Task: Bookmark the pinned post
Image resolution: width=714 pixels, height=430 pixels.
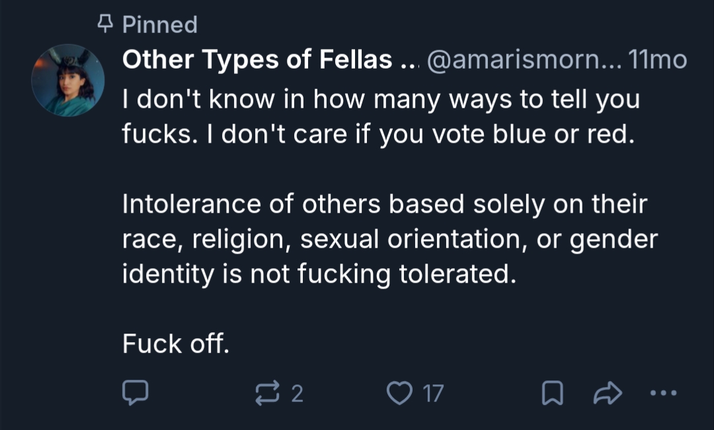Action: (551, 394)
